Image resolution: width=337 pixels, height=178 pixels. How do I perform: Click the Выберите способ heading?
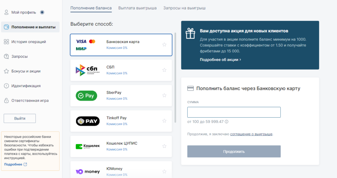(x=91, y=24)
